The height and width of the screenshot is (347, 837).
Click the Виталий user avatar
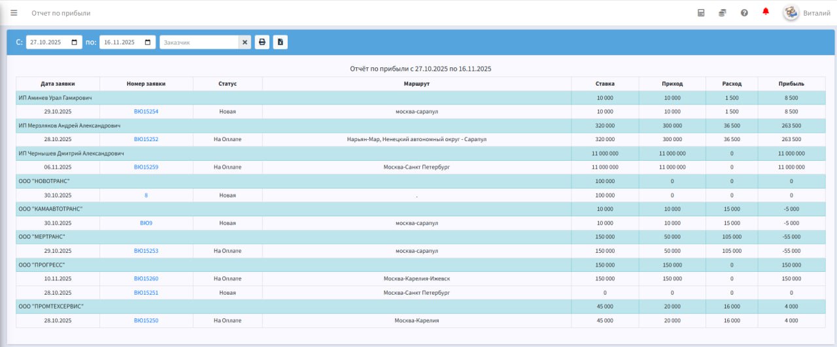point(791,12)
